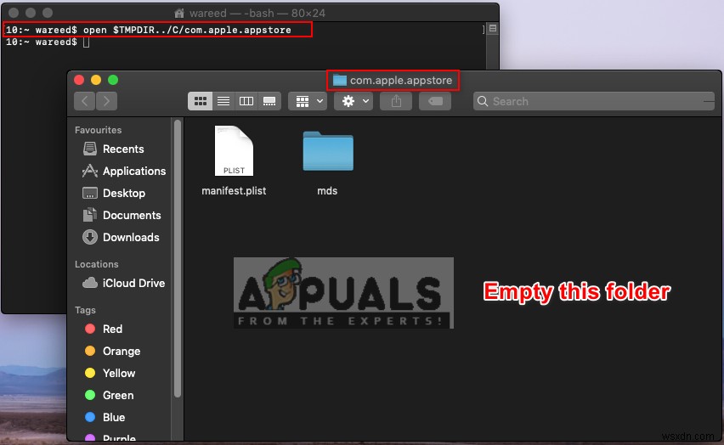Click the Terminal window home title icon
This screenshot has width=724, height=445.
[x=179, y=13]
